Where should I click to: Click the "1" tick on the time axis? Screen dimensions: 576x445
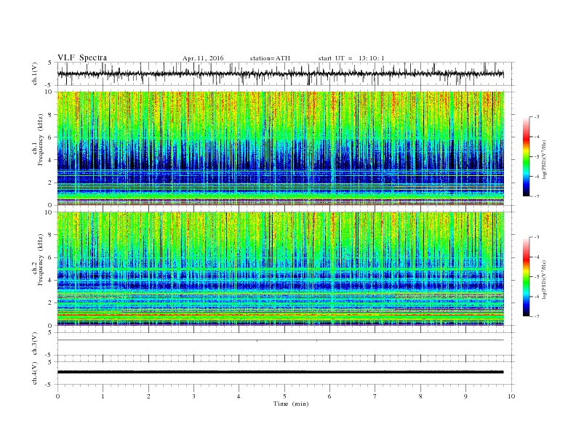(x=103, y=396)
